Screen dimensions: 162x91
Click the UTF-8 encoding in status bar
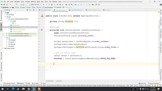[136, 86]
